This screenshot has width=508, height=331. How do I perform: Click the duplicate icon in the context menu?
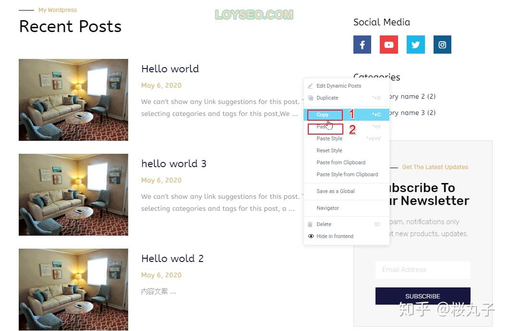point(311,98)
